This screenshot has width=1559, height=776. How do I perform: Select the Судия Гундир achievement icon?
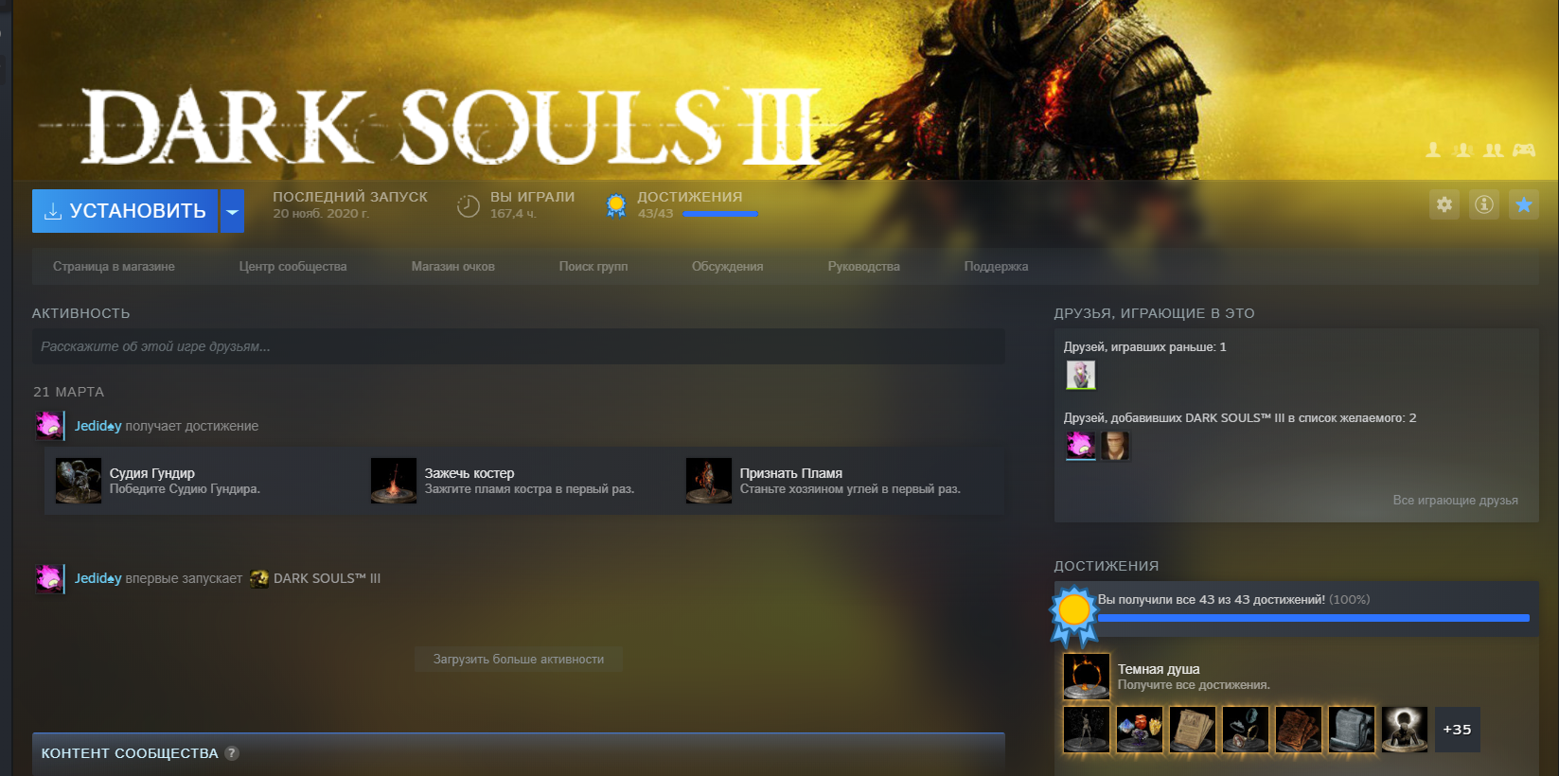[x=79, y=481]
